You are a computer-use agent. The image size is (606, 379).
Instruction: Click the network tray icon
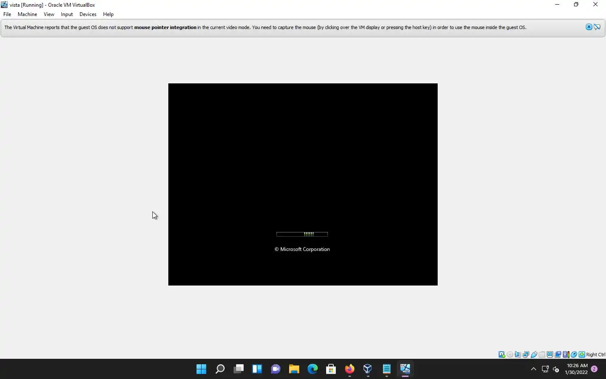pos(545,369)
